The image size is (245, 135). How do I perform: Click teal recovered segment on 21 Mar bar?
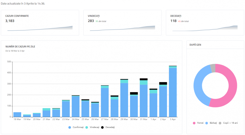click(46, 109)
